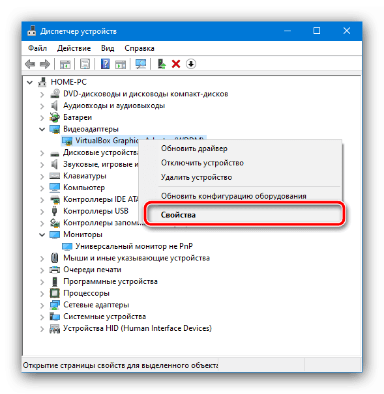Select Универсальный монитор не PnP device
Screen dimensions: 384x394
tap(134, 246)
